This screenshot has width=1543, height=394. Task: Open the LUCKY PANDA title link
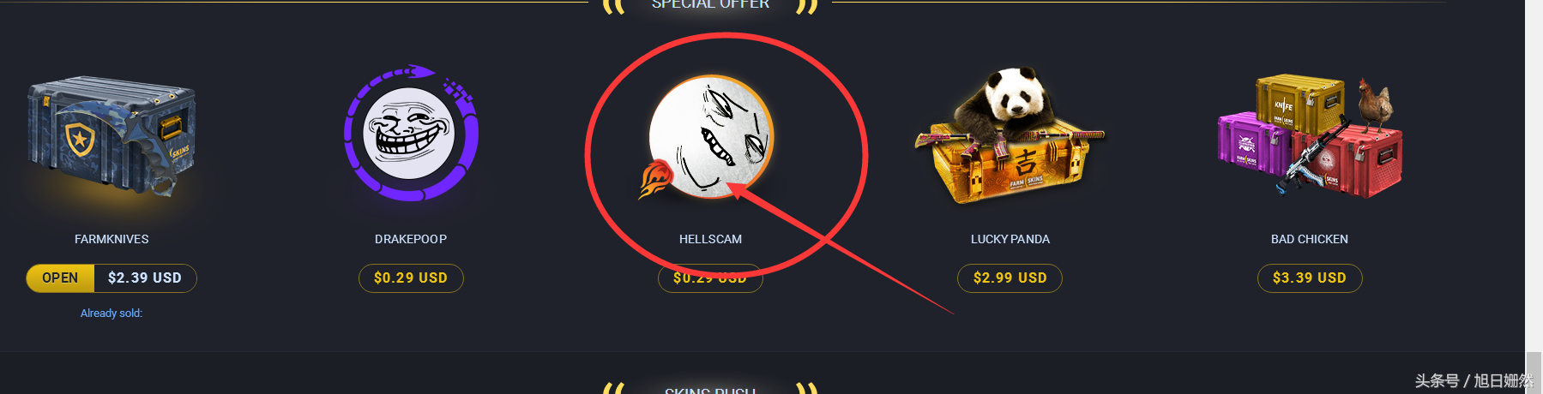point(1010,239)
